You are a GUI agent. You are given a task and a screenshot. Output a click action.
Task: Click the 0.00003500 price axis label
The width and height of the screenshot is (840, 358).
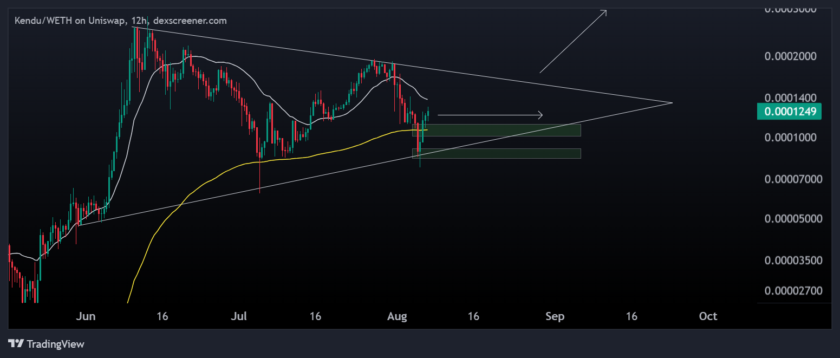793,260
